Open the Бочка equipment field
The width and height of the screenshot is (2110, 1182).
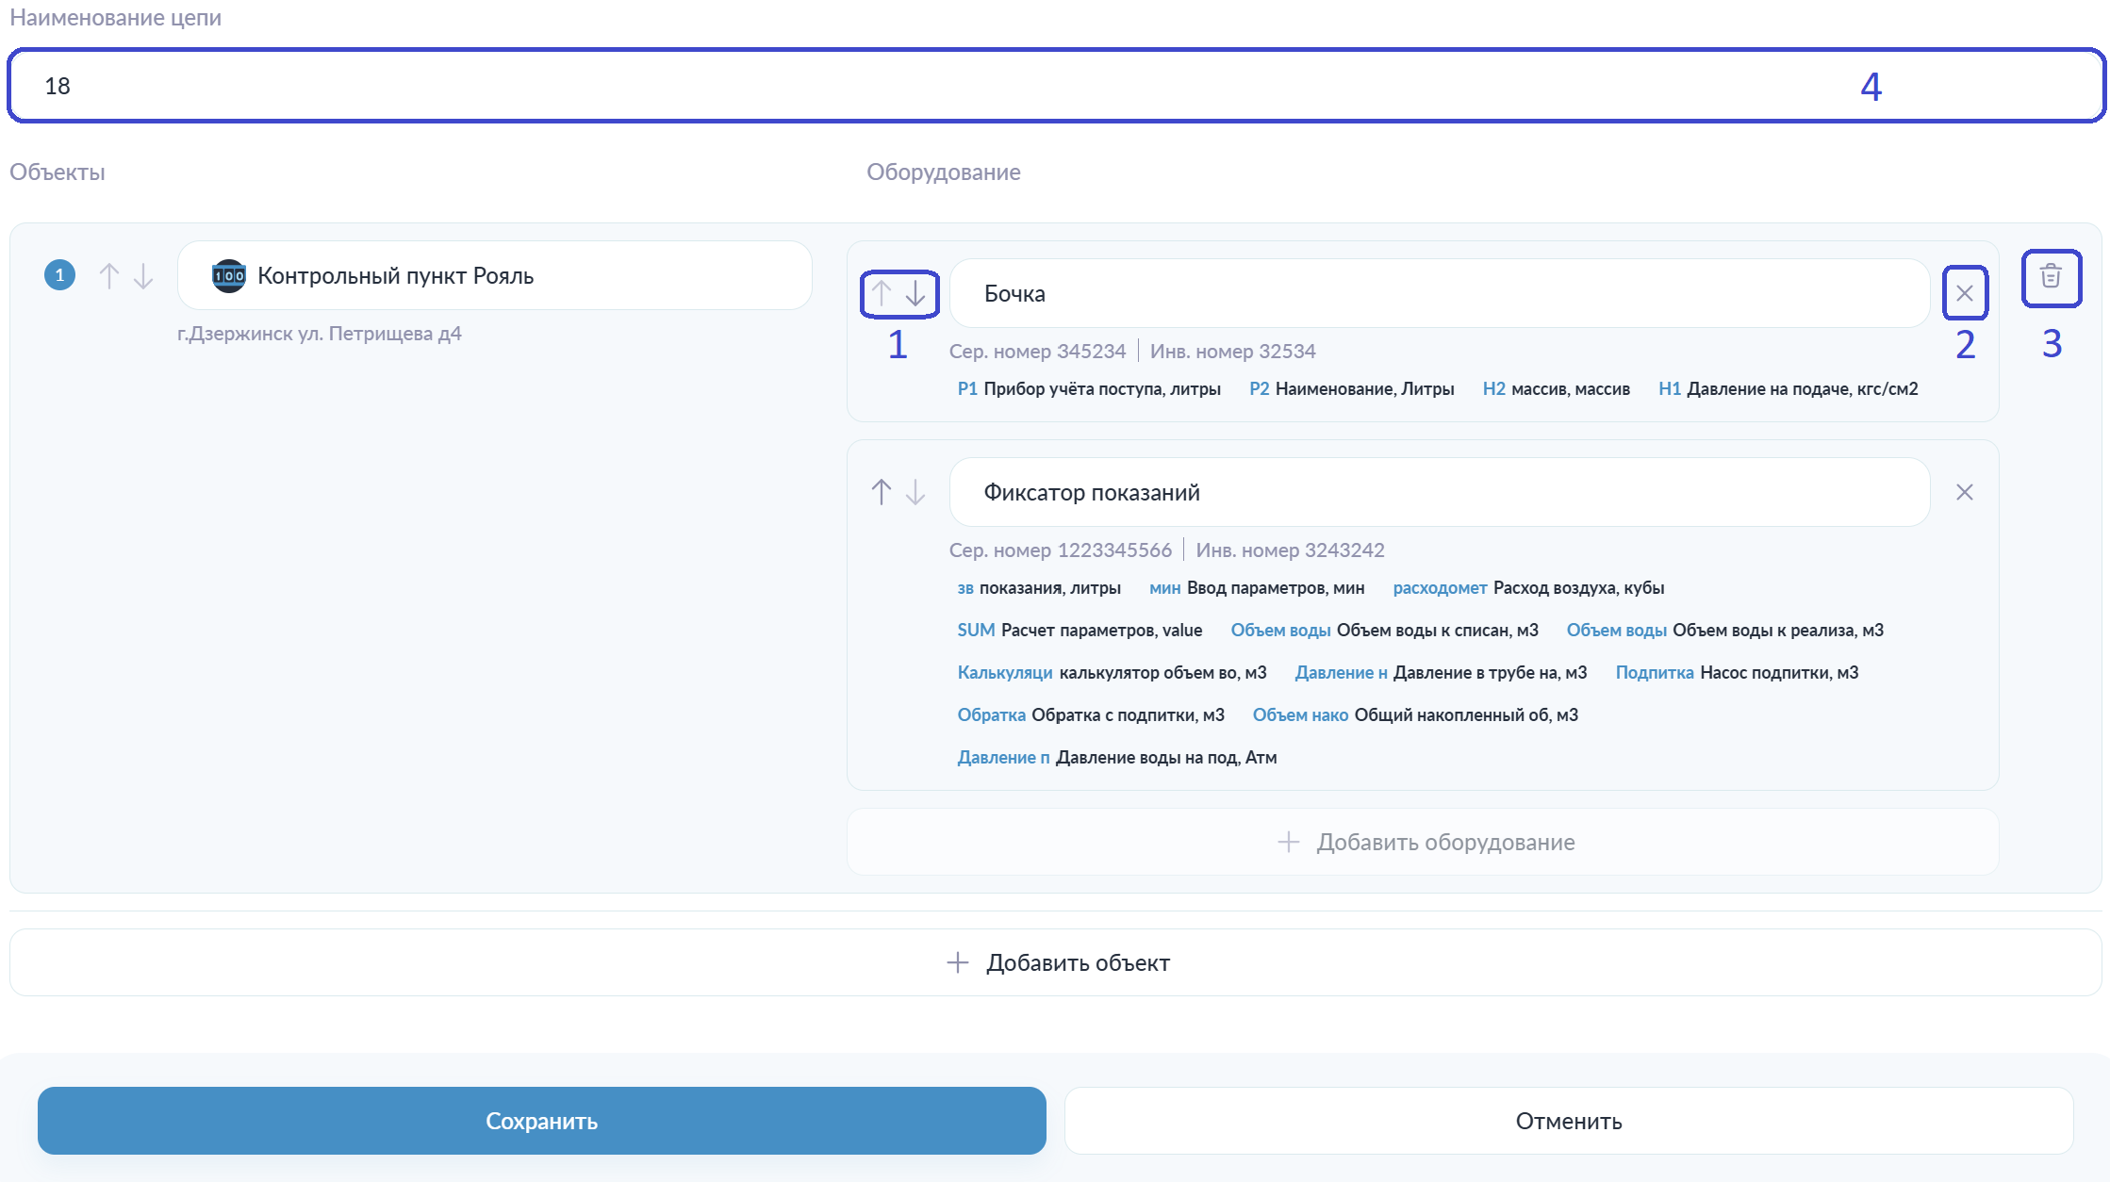(x=1440, y=293)
